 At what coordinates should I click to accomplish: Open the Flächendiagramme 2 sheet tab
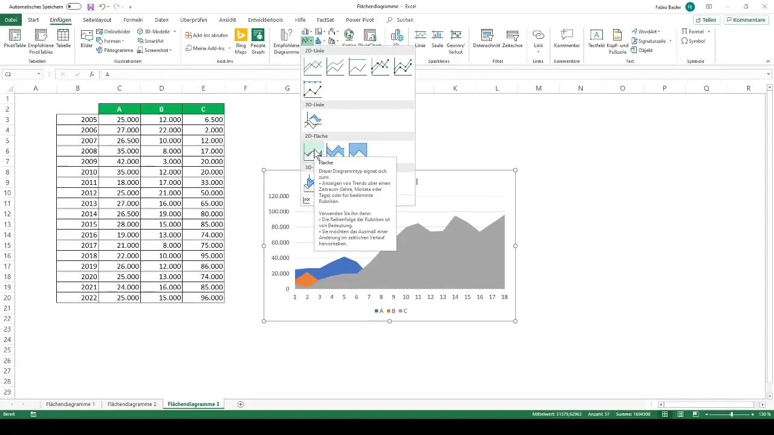point(132,404)
